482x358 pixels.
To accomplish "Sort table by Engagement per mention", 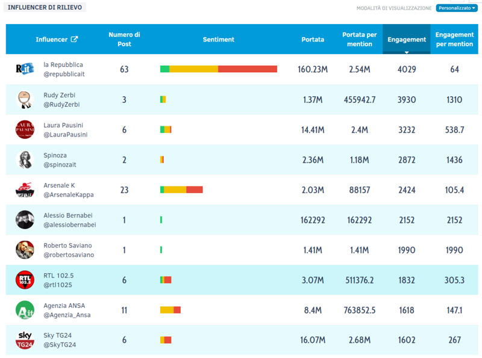I will click(x=454, y=39).
